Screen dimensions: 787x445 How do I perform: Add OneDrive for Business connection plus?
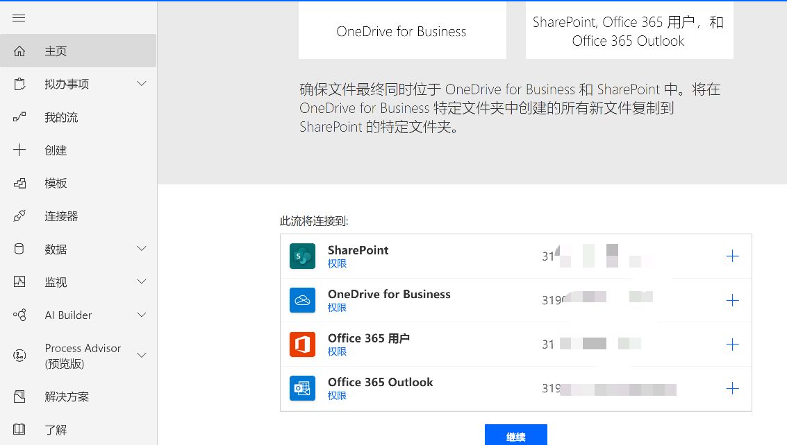point(732,300)
